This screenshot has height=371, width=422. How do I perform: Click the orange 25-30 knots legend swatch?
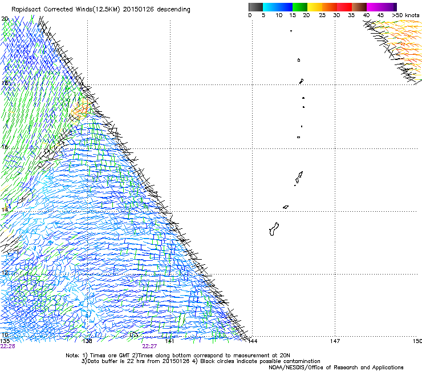330,7
